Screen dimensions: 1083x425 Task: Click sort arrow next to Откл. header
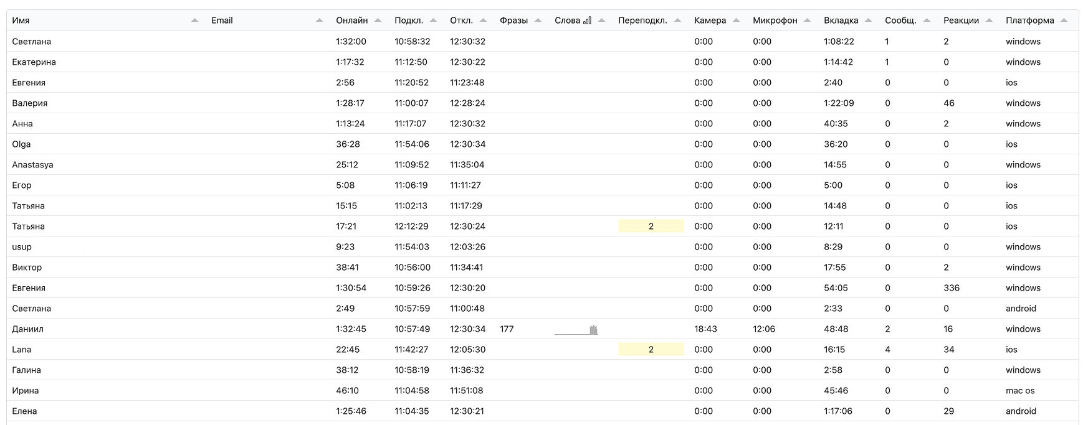[483, 21]
